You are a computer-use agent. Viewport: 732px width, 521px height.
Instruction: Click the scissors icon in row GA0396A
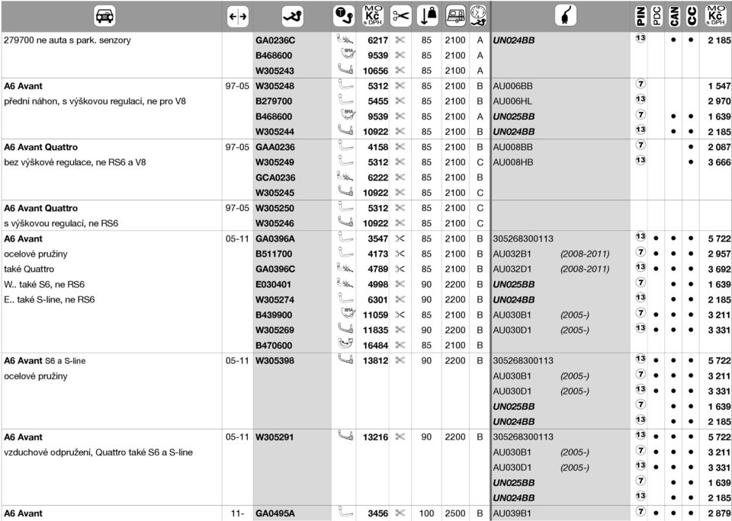(x=400, y=238)
